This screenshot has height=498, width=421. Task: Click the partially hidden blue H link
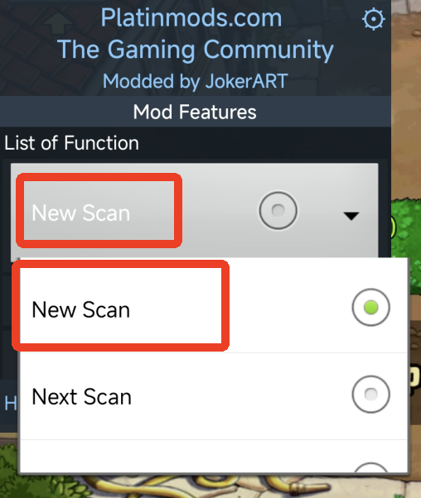click(10, 404)
